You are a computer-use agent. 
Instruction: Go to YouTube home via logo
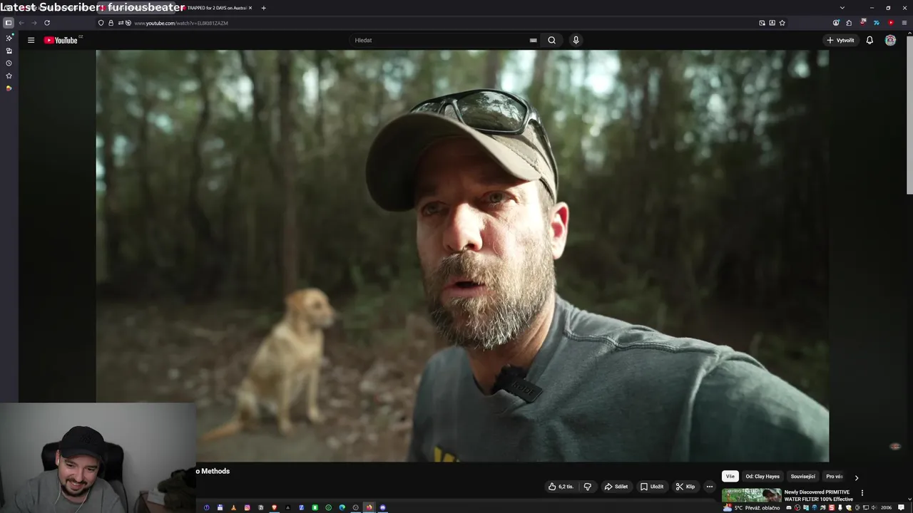(x=61, y=40)
